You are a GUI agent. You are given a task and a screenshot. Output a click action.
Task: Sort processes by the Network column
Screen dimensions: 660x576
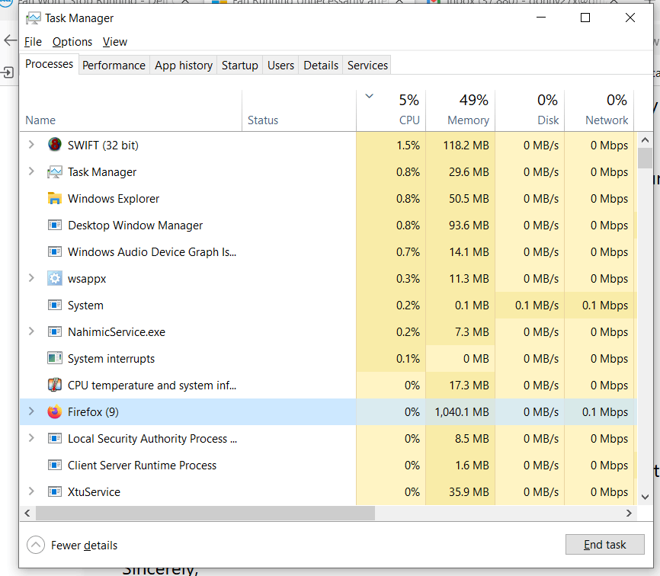tap(599, 110)
